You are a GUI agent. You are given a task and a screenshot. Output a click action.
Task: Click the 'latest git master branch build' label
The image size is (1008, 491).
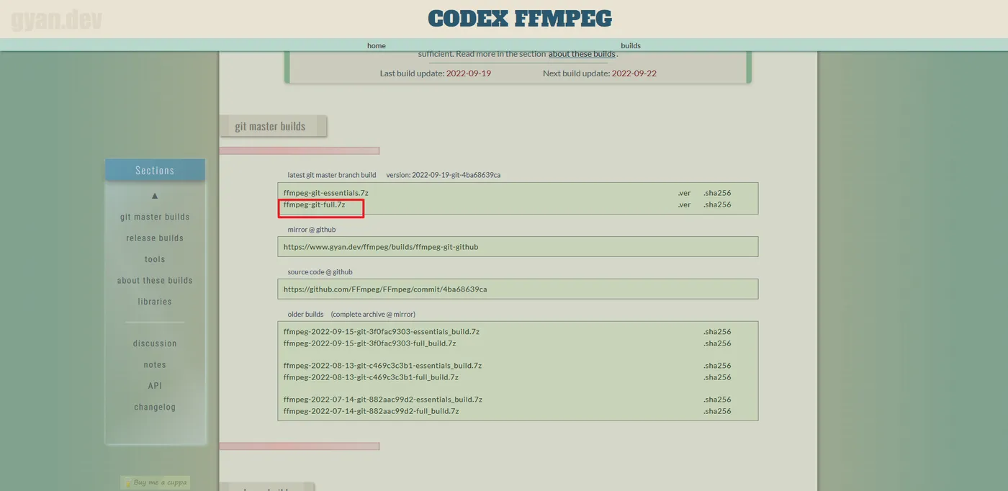pos(332,175)
